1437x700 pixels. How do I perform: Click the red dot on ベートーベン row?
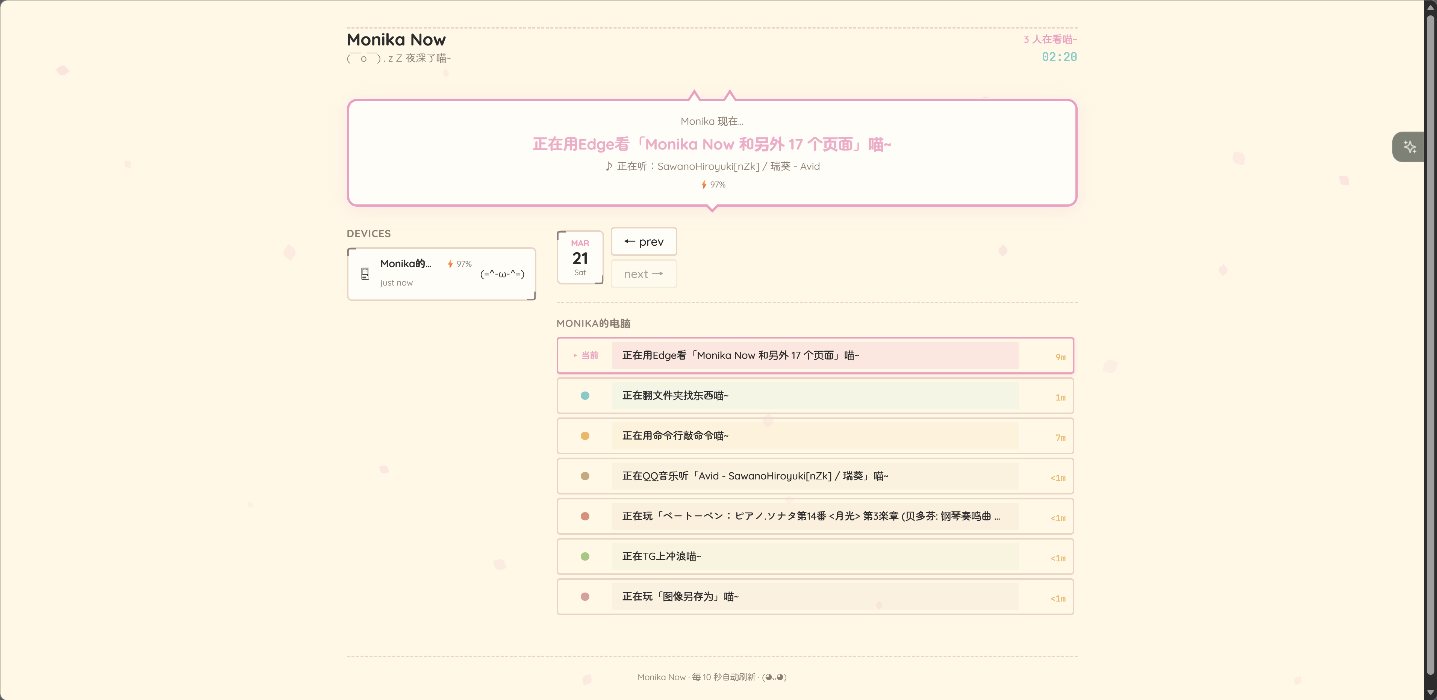tap(584, 516)
